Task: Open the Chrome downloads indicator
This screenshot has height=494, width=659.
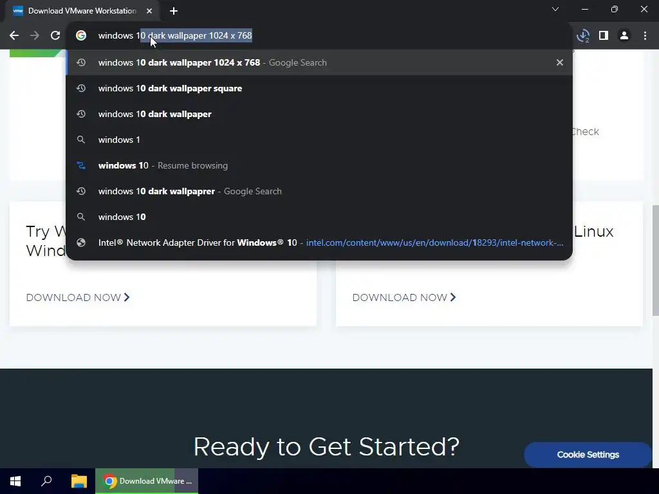Action: tap(583, 36)
